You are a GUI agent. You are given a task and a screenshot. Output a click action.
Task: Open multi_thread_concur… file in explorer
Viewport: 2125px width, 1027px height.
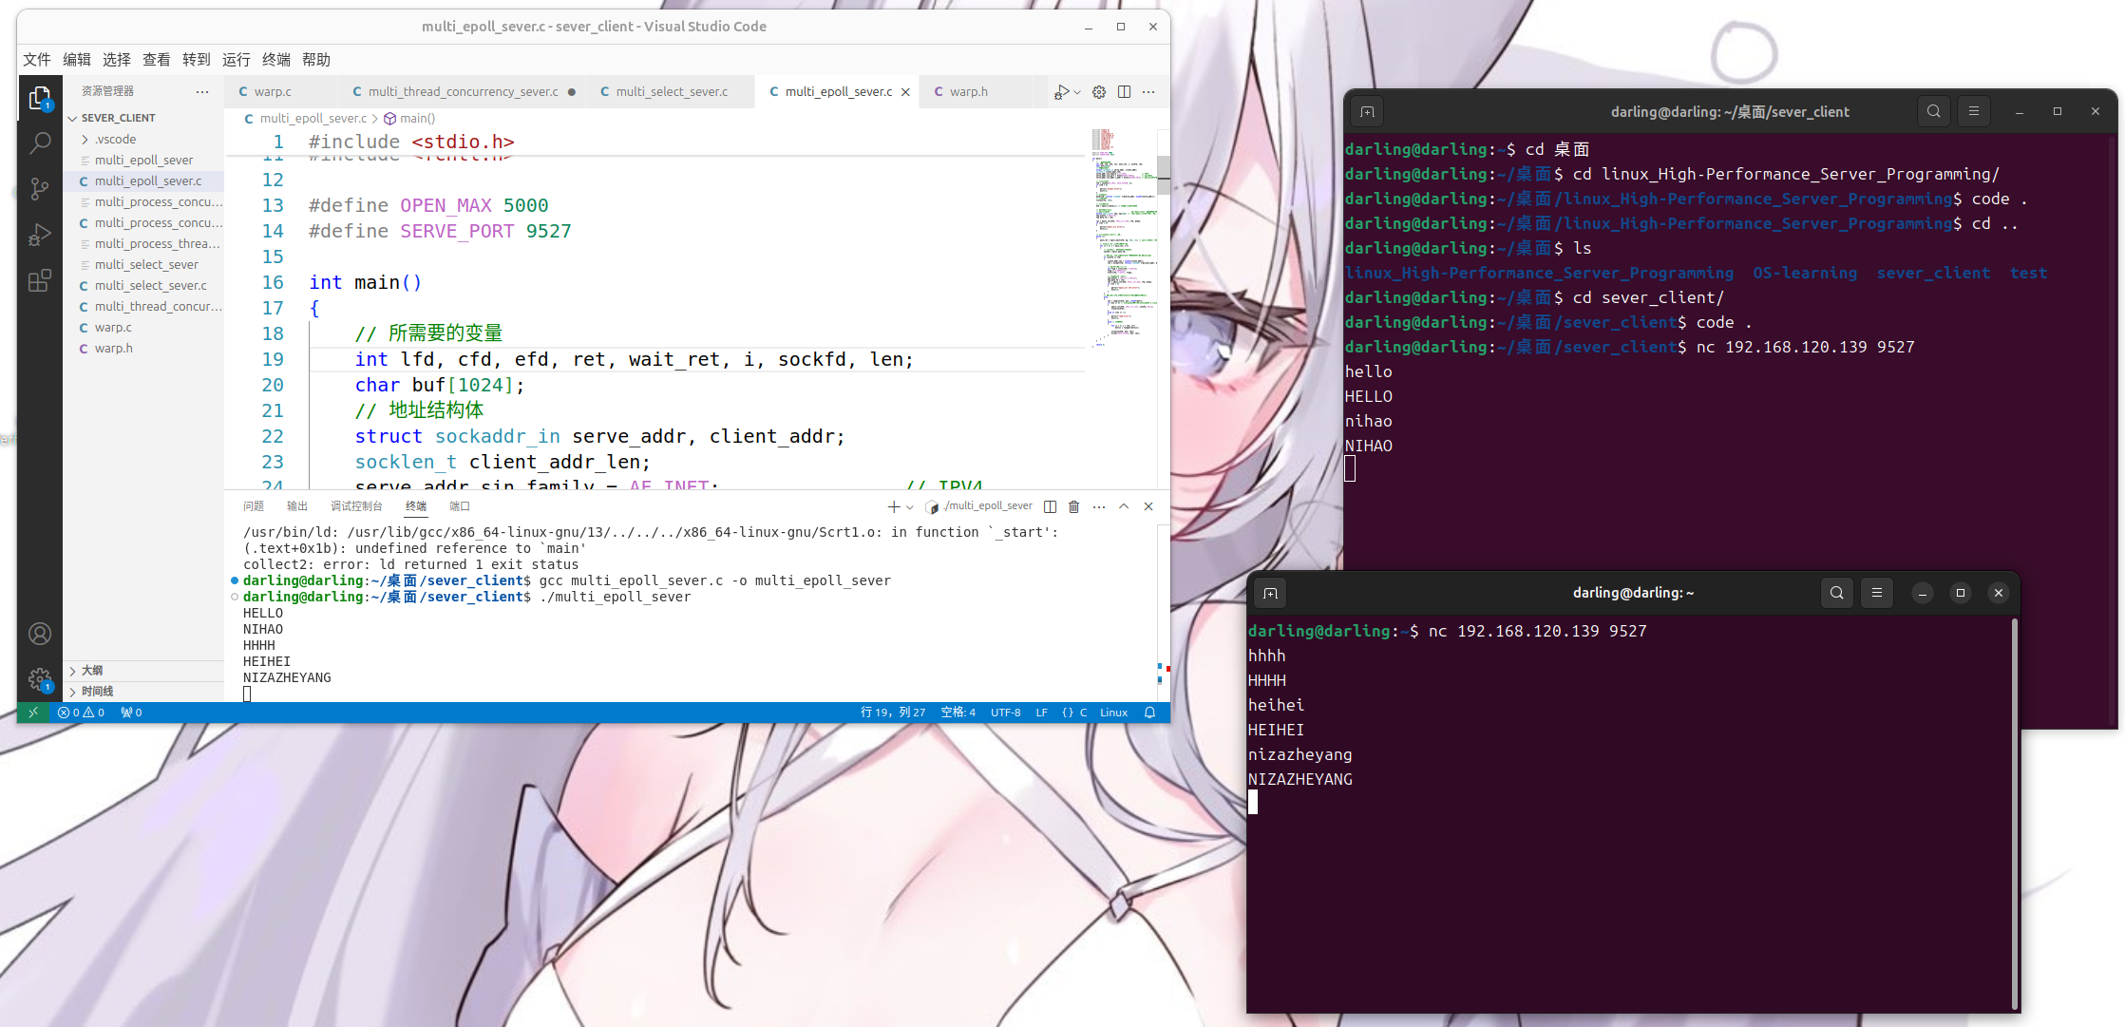click(143, 306)
